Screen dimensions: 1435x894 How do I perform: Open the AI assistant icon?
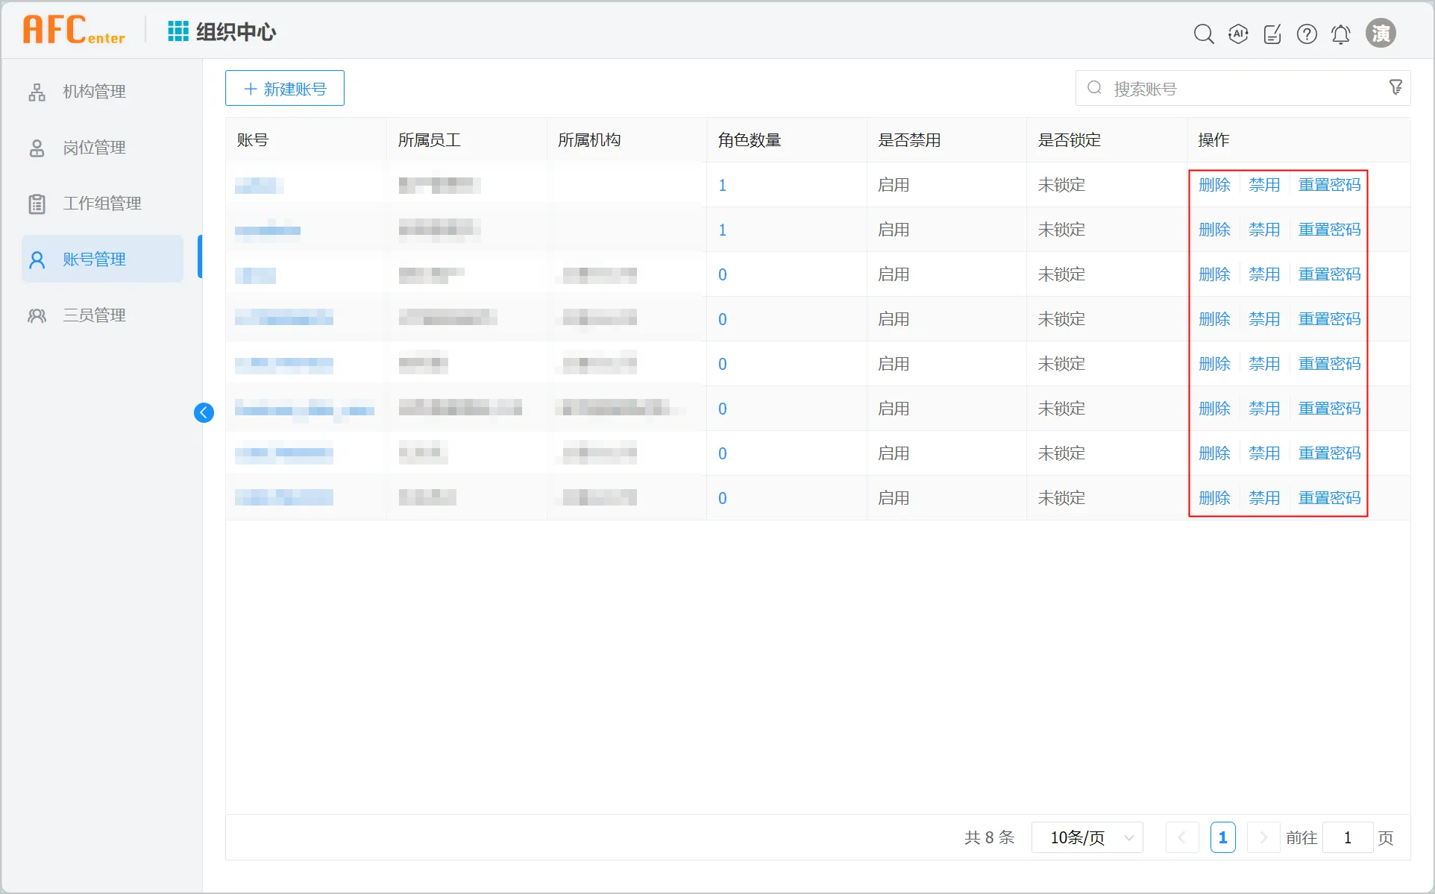(1238, 34)
